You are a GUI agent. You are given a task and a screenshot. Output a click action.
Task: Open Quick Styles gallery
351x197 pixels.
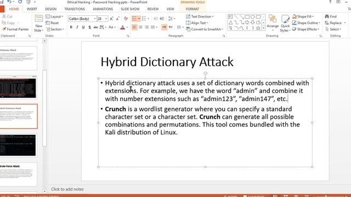coord(285,23)
